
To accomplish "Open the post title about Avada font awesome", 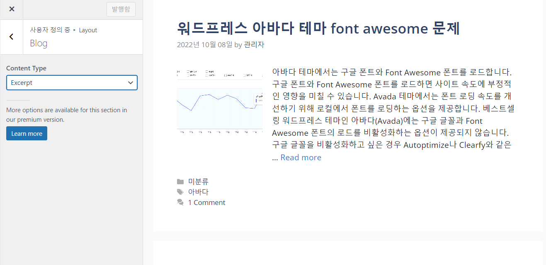I will click(x=317, y=29).
